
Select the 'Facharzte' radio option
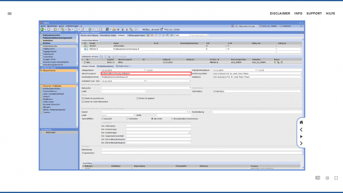point(120,119)
